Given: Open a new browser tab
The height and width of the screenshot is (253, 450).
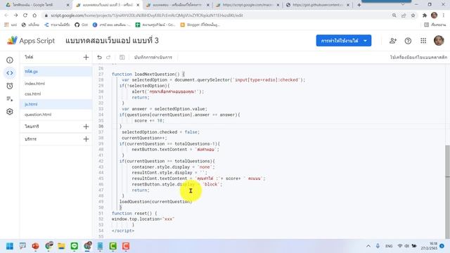Looking at the screenshot, I should tap(359, 5).
